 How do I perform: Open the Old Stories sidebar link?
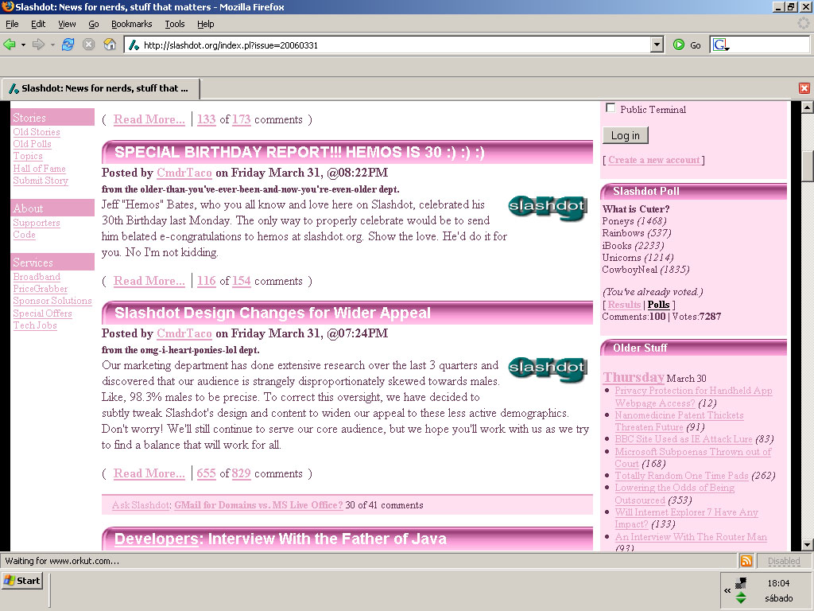click(37, 132)
